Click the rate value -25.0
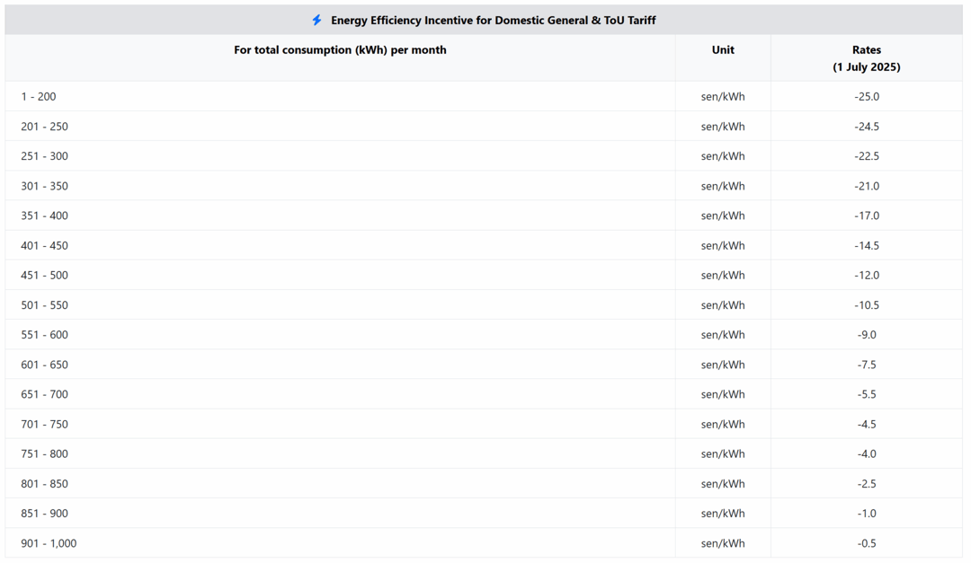Image resolution: width=971 pixels, height=563 pixels. (867, 96)
